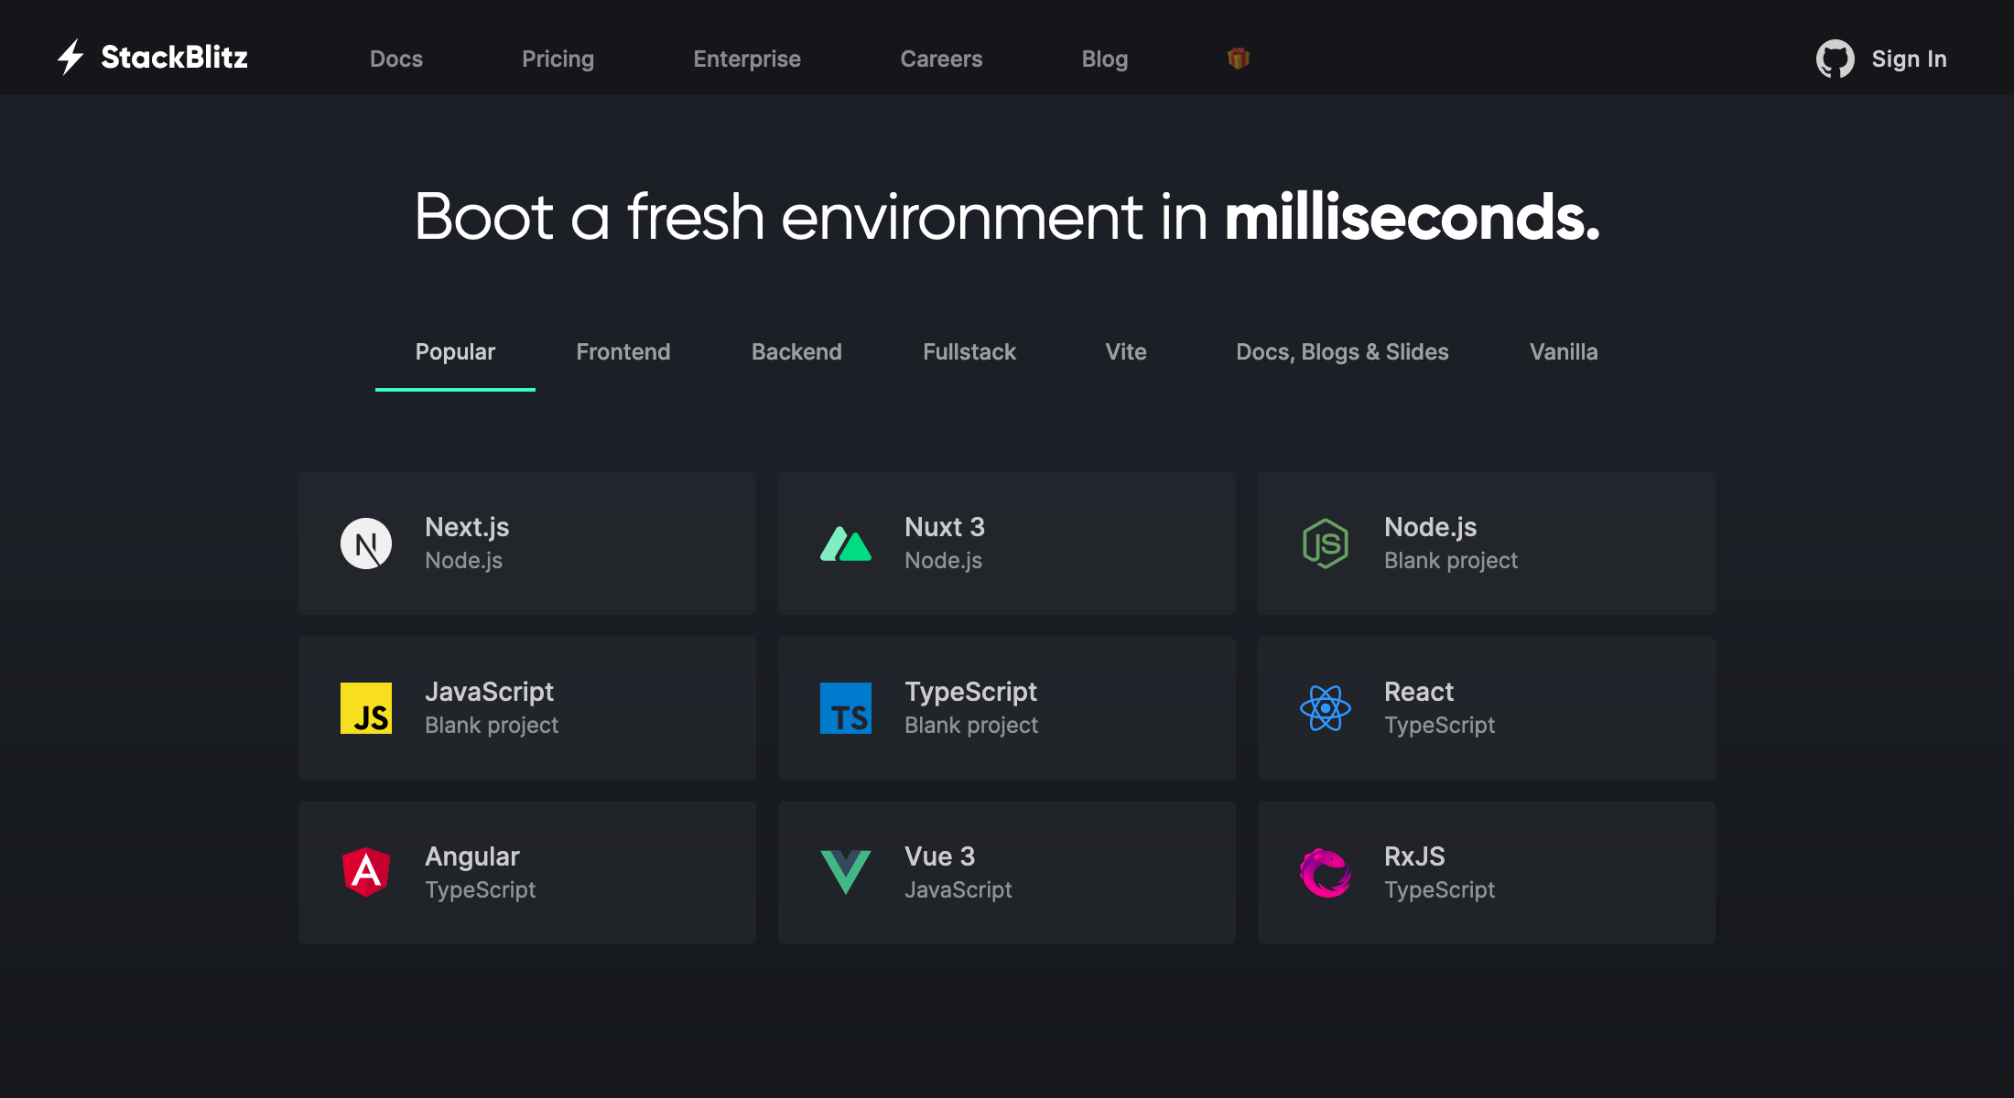Image resolution: width=2014 pixels, height=1098 pixels.
Task: Open the Pricing page
Action: point(558,59)
